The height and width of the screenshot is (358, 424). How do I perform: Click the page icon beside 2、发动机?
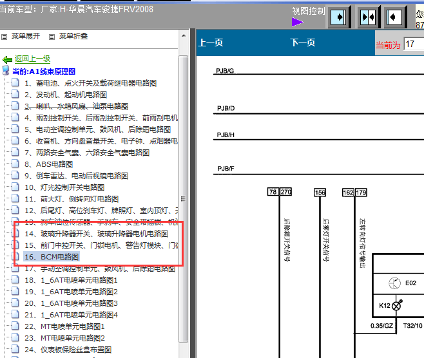[15, 94]
